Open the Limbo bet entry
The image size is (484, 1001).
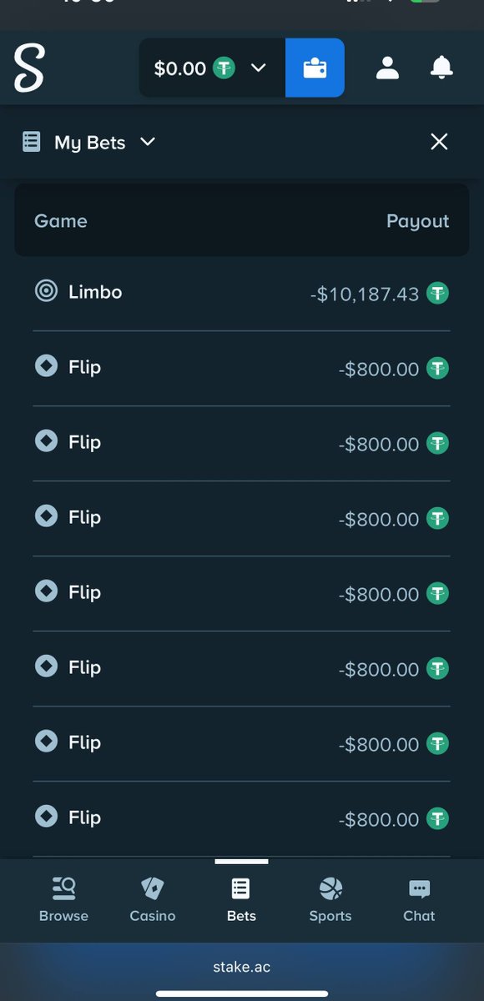pyautogui.click(x=241, y=293)
